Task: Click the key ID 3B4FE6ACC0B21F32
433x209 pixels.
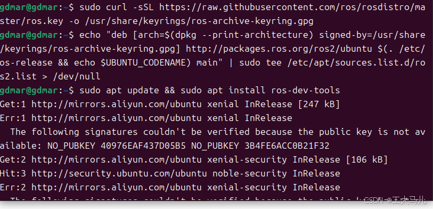Action: point(287,146)
